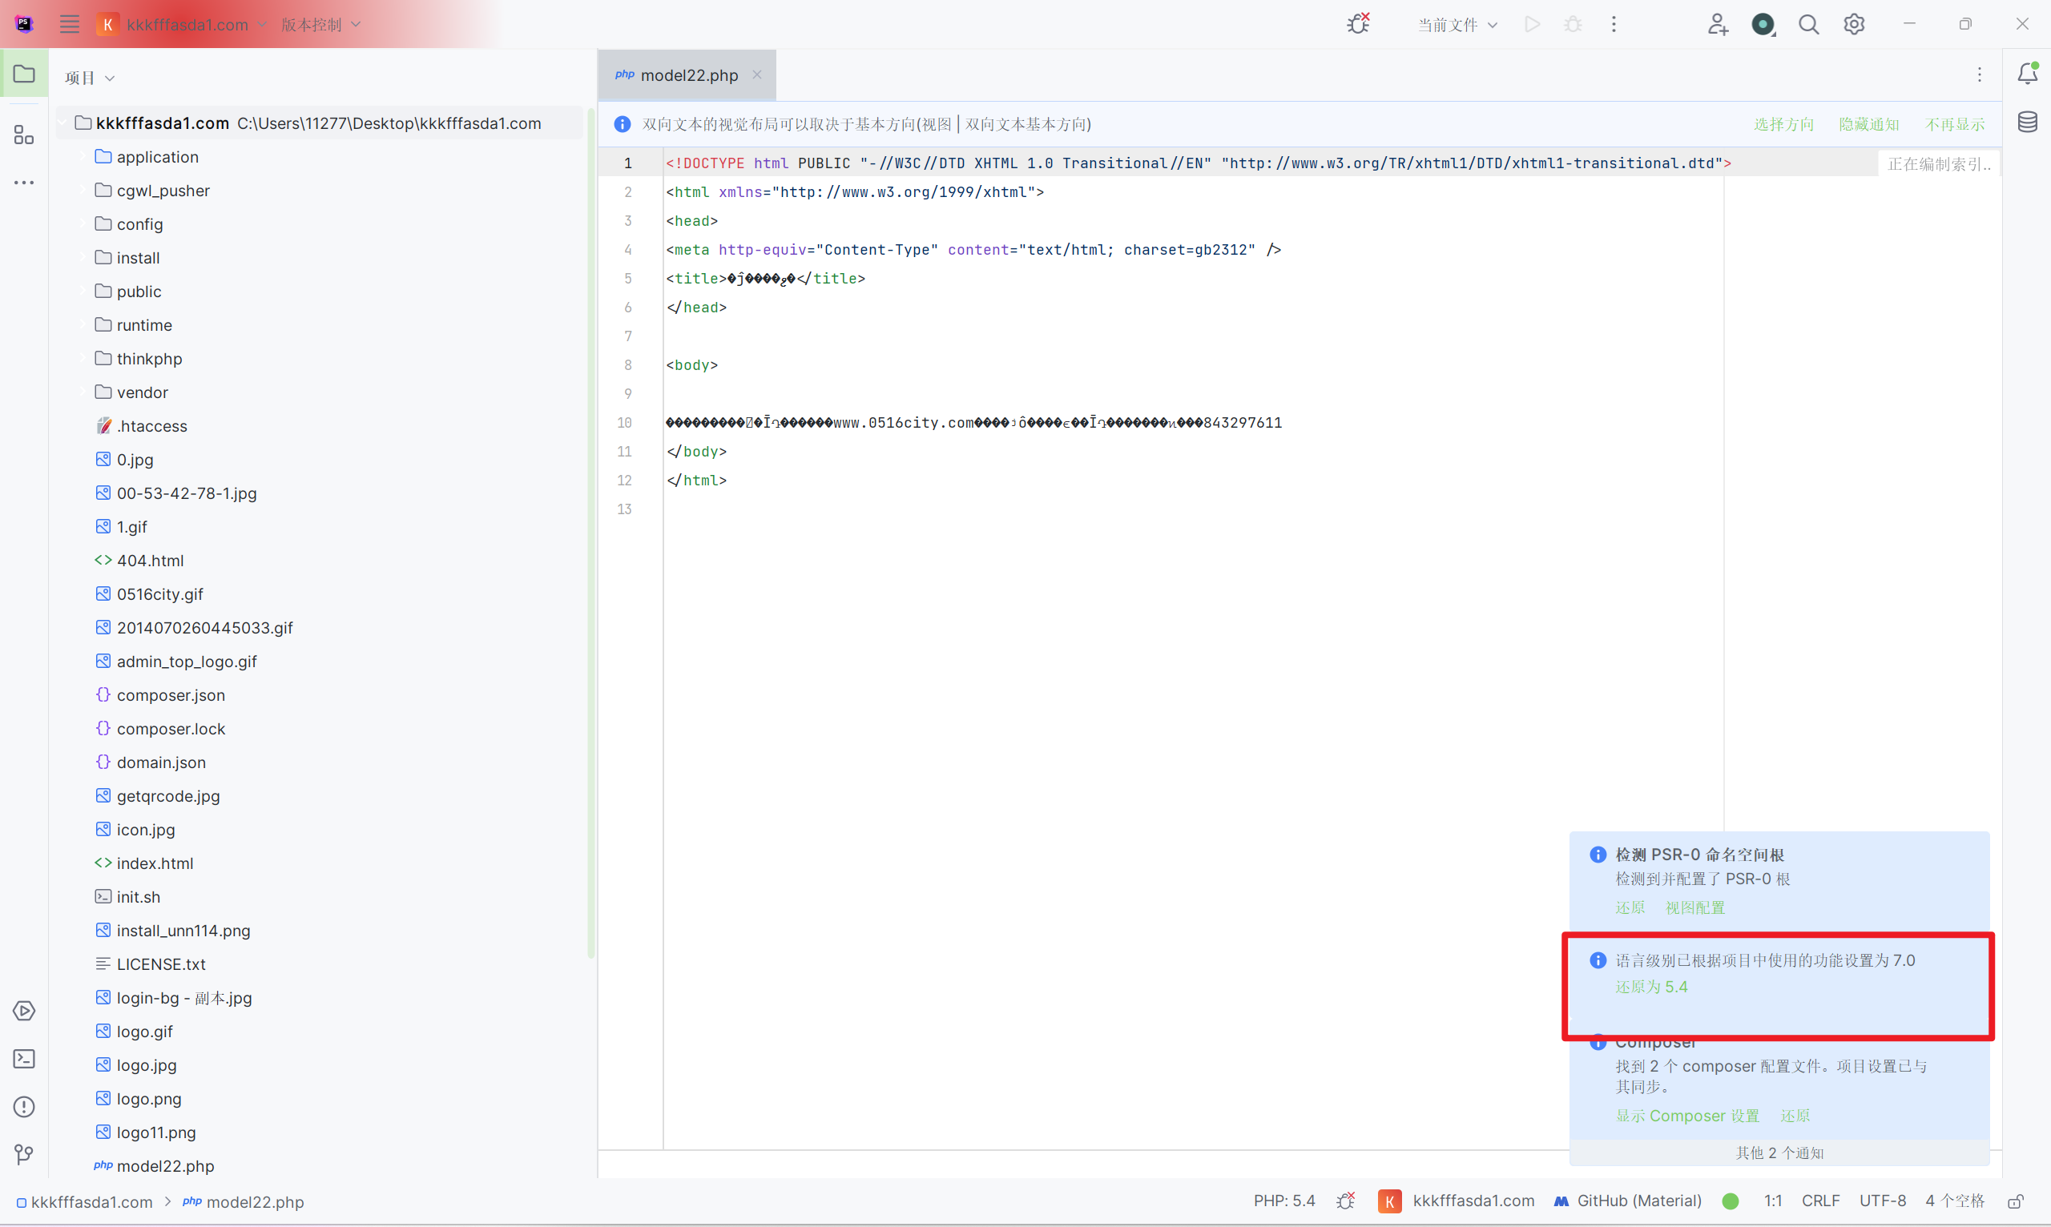The image size is (2051, 1227).
Task: Click 显示 Composer 设置 link
Action: [1687, 1116]
